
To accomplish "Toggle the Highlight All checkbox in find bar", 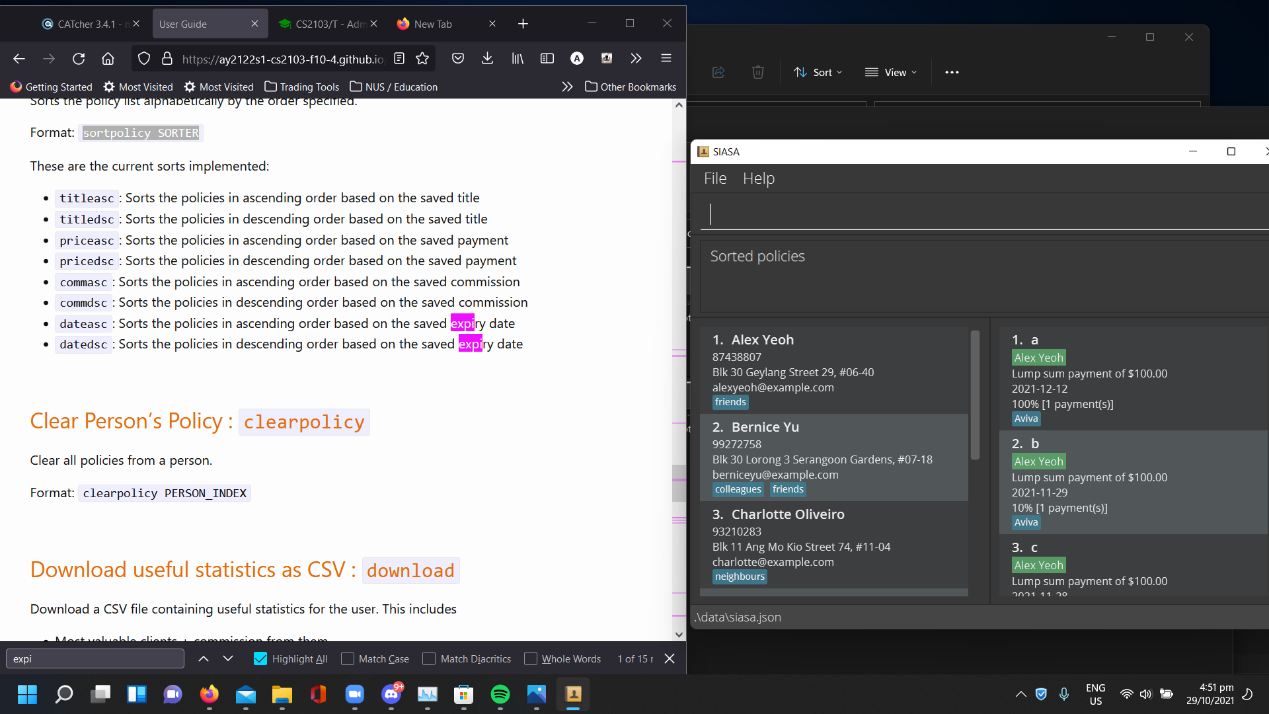I will click(x=259, y=658).
